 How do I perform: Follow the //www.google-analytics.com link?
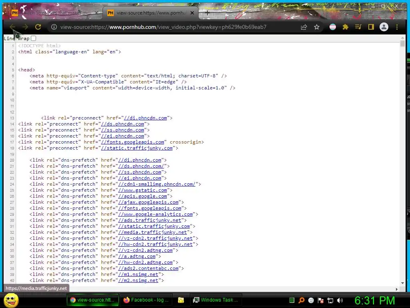pos(156,214)
